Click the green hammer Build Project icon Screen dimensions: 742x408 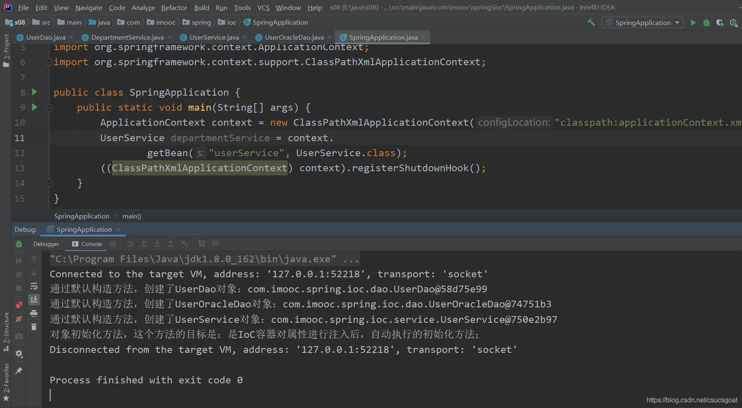591,23
